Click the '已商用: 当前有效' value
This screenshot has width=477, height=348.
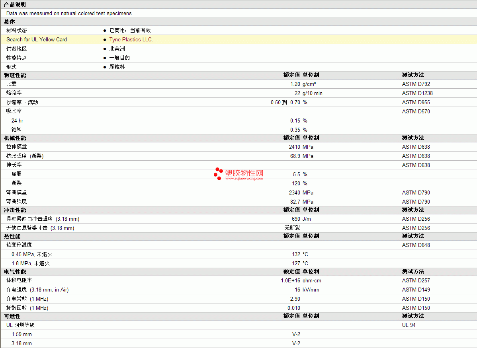click(x=130, y=30)
